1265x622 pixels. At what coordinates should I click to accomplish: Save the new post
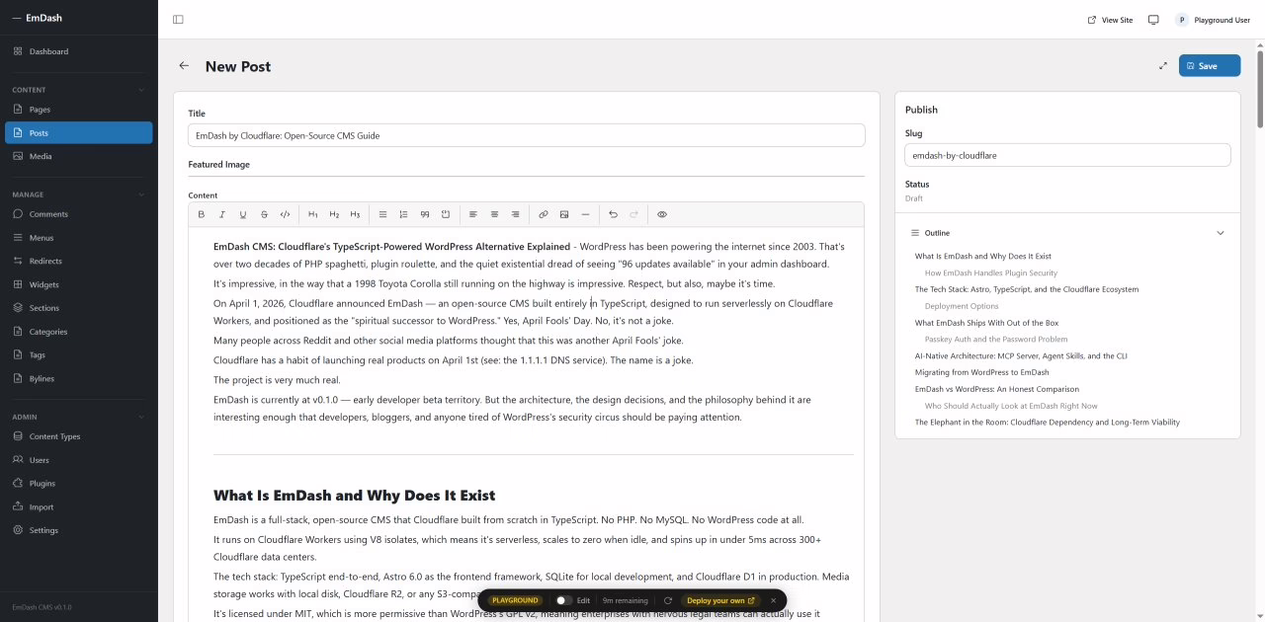click(1210, 66)
